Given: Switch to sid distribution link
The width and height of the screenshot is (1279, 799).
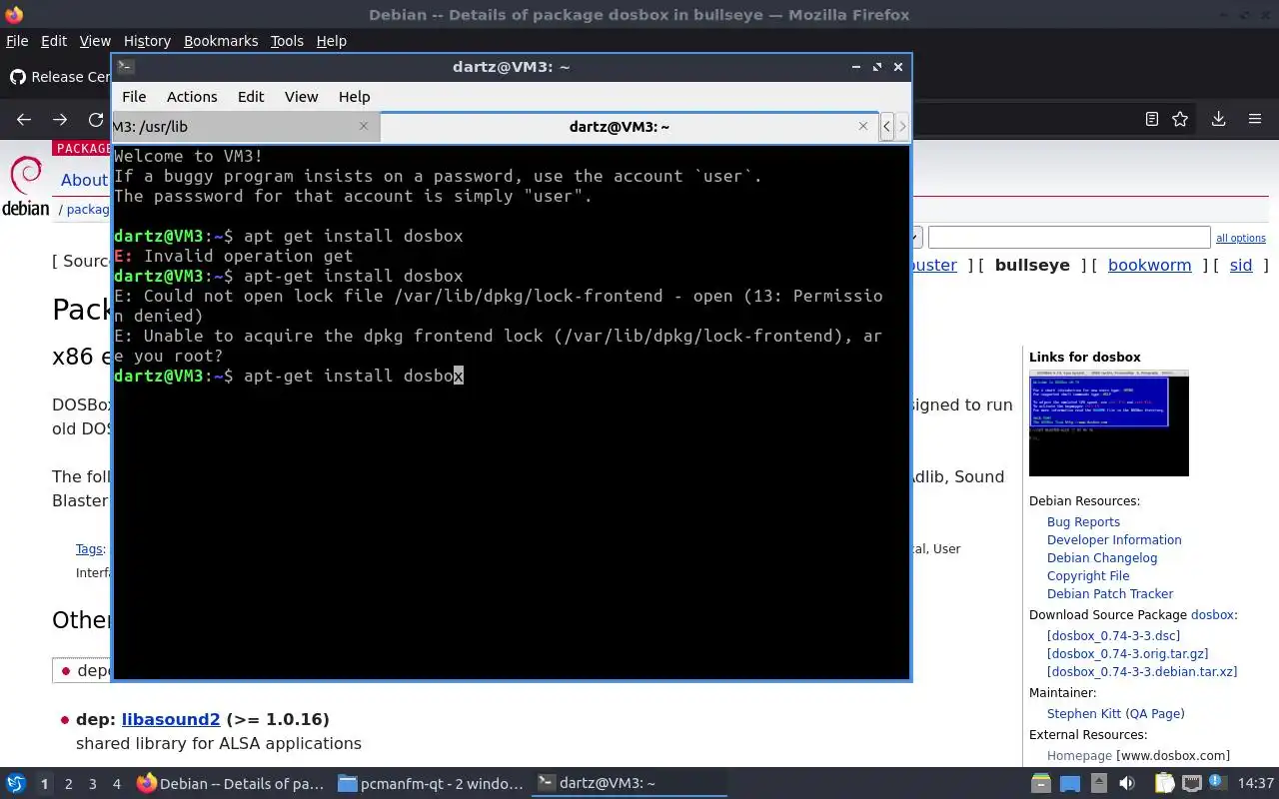Looking at the screenshot, I should pyautogui.click(x=1240, y=265).
